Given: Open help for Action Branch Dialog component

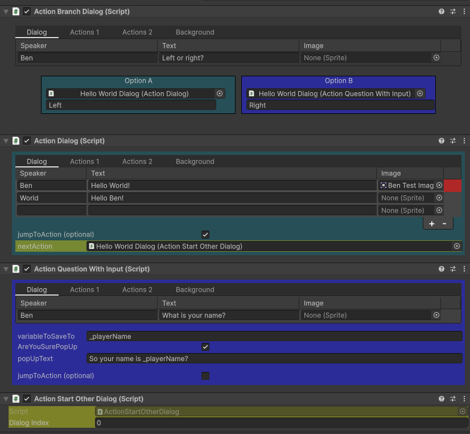Looking at the screenshot, I should (x=441, y=11).
